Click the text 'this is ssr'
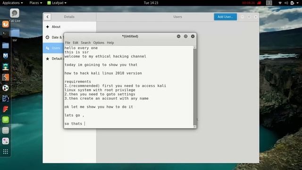Image resolution: width=302 pixels, height=170 pixels. point(76,52)
